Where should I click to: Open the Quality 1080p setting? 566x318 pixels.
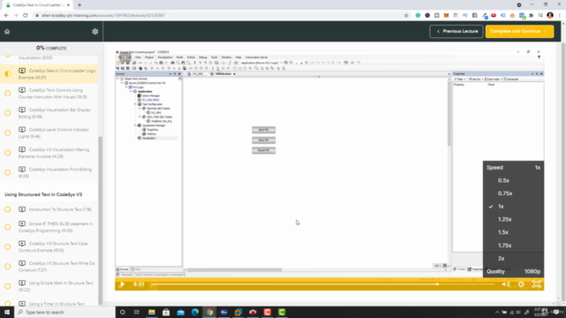tap(513, 271)
